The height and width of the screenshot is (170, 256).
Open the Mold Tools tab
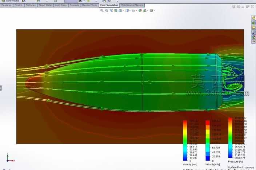coord(60,5)
